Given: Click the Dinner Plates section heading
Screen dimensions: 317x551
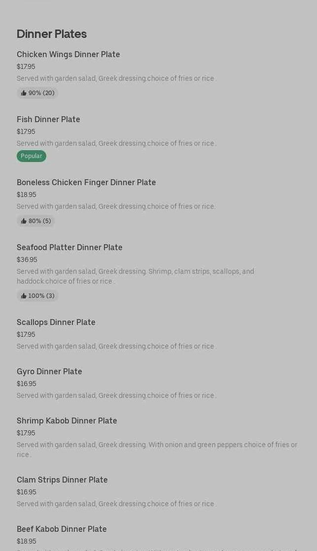Looking at the screenshot, I should click(x=52, y=33).
